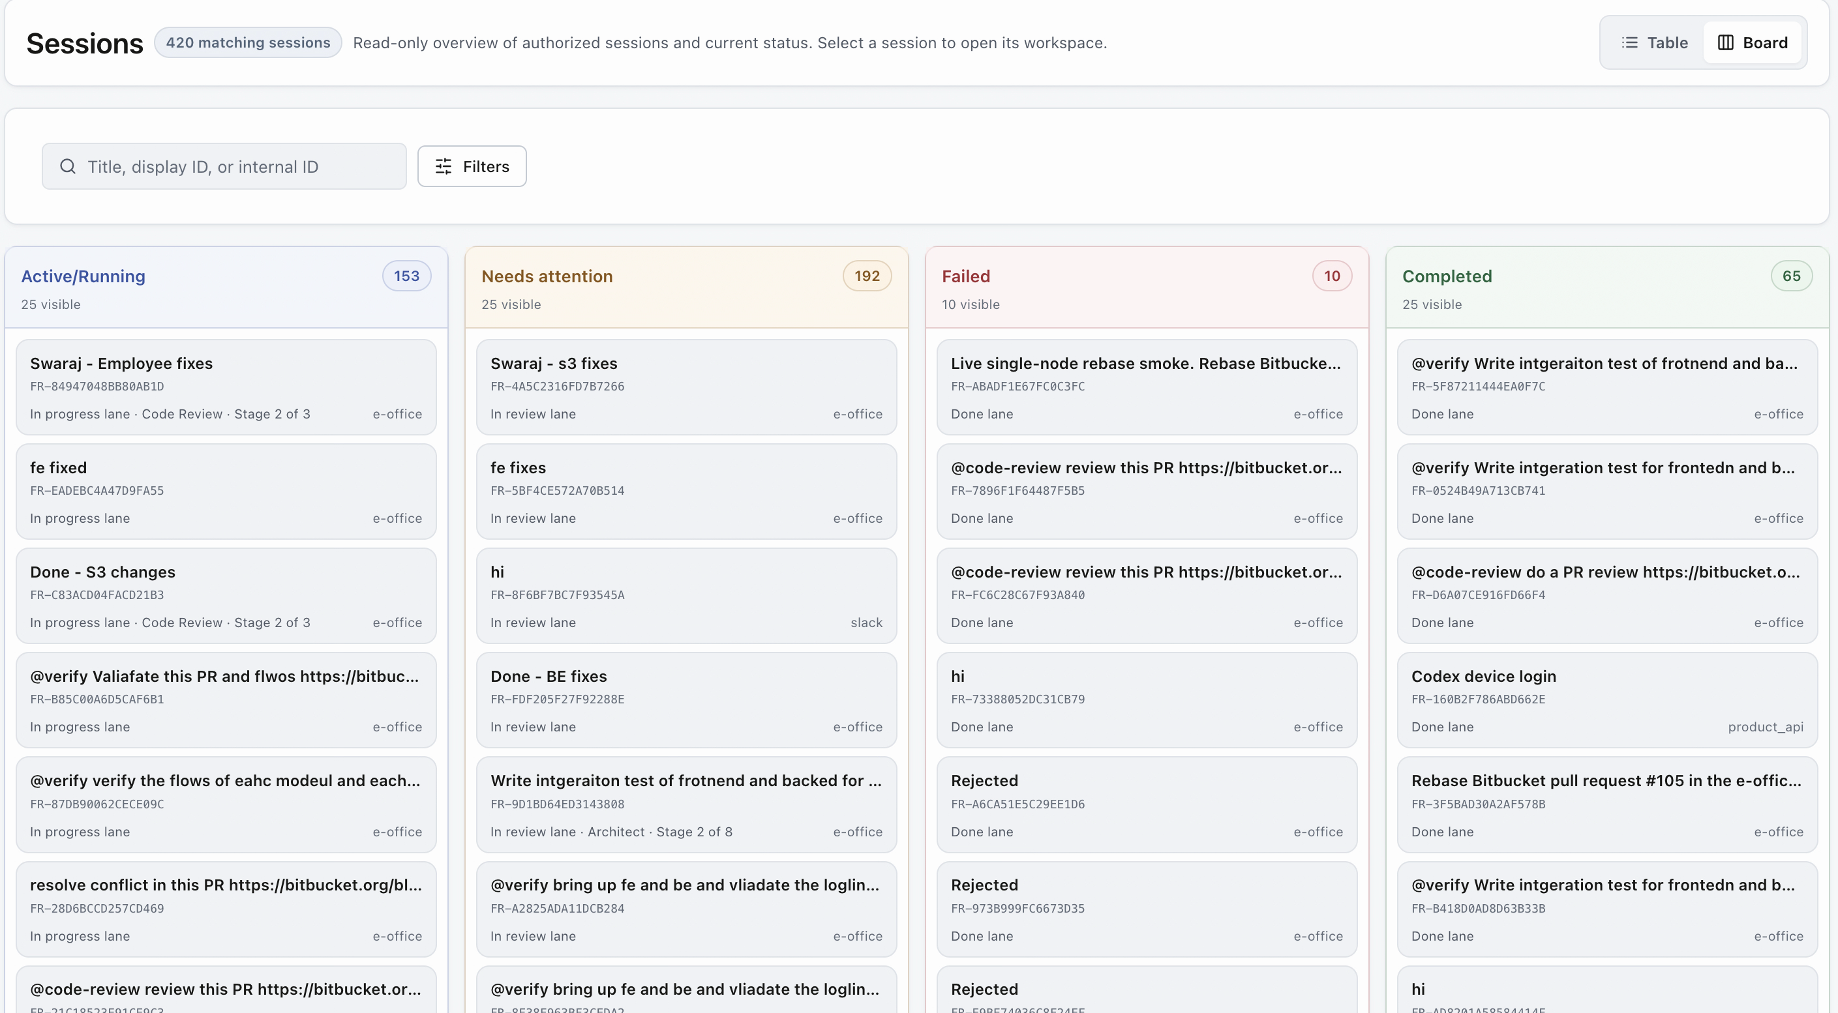Click the Completed column heading

click(1447, 276)
